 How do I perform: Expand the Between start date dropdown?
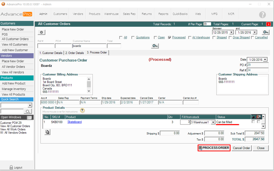click(231, 32)
